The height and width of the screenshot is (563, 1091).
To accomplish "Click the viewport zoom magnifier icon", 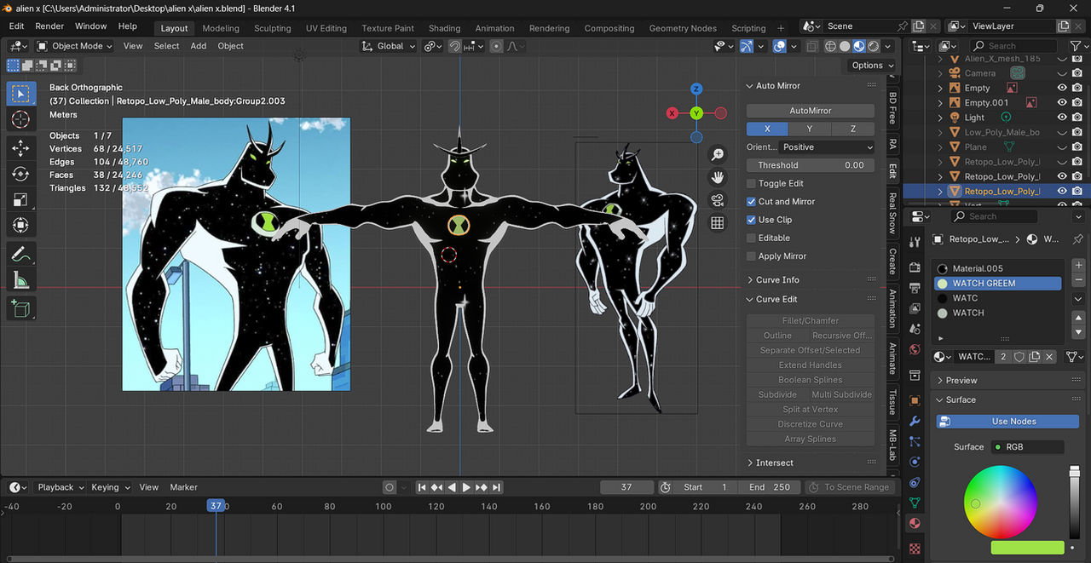I will [x=718, y=155].
